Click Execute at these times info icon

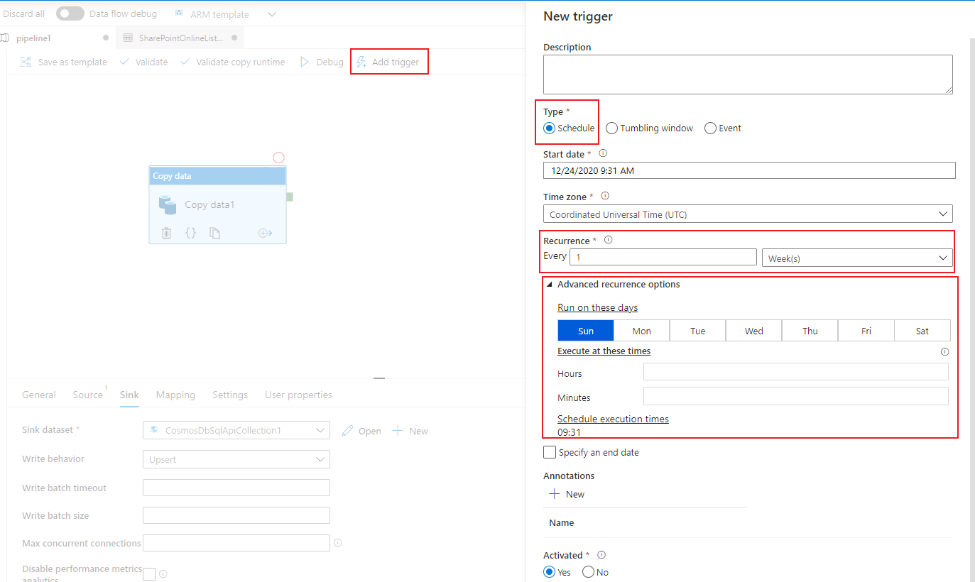coord(944,351)
